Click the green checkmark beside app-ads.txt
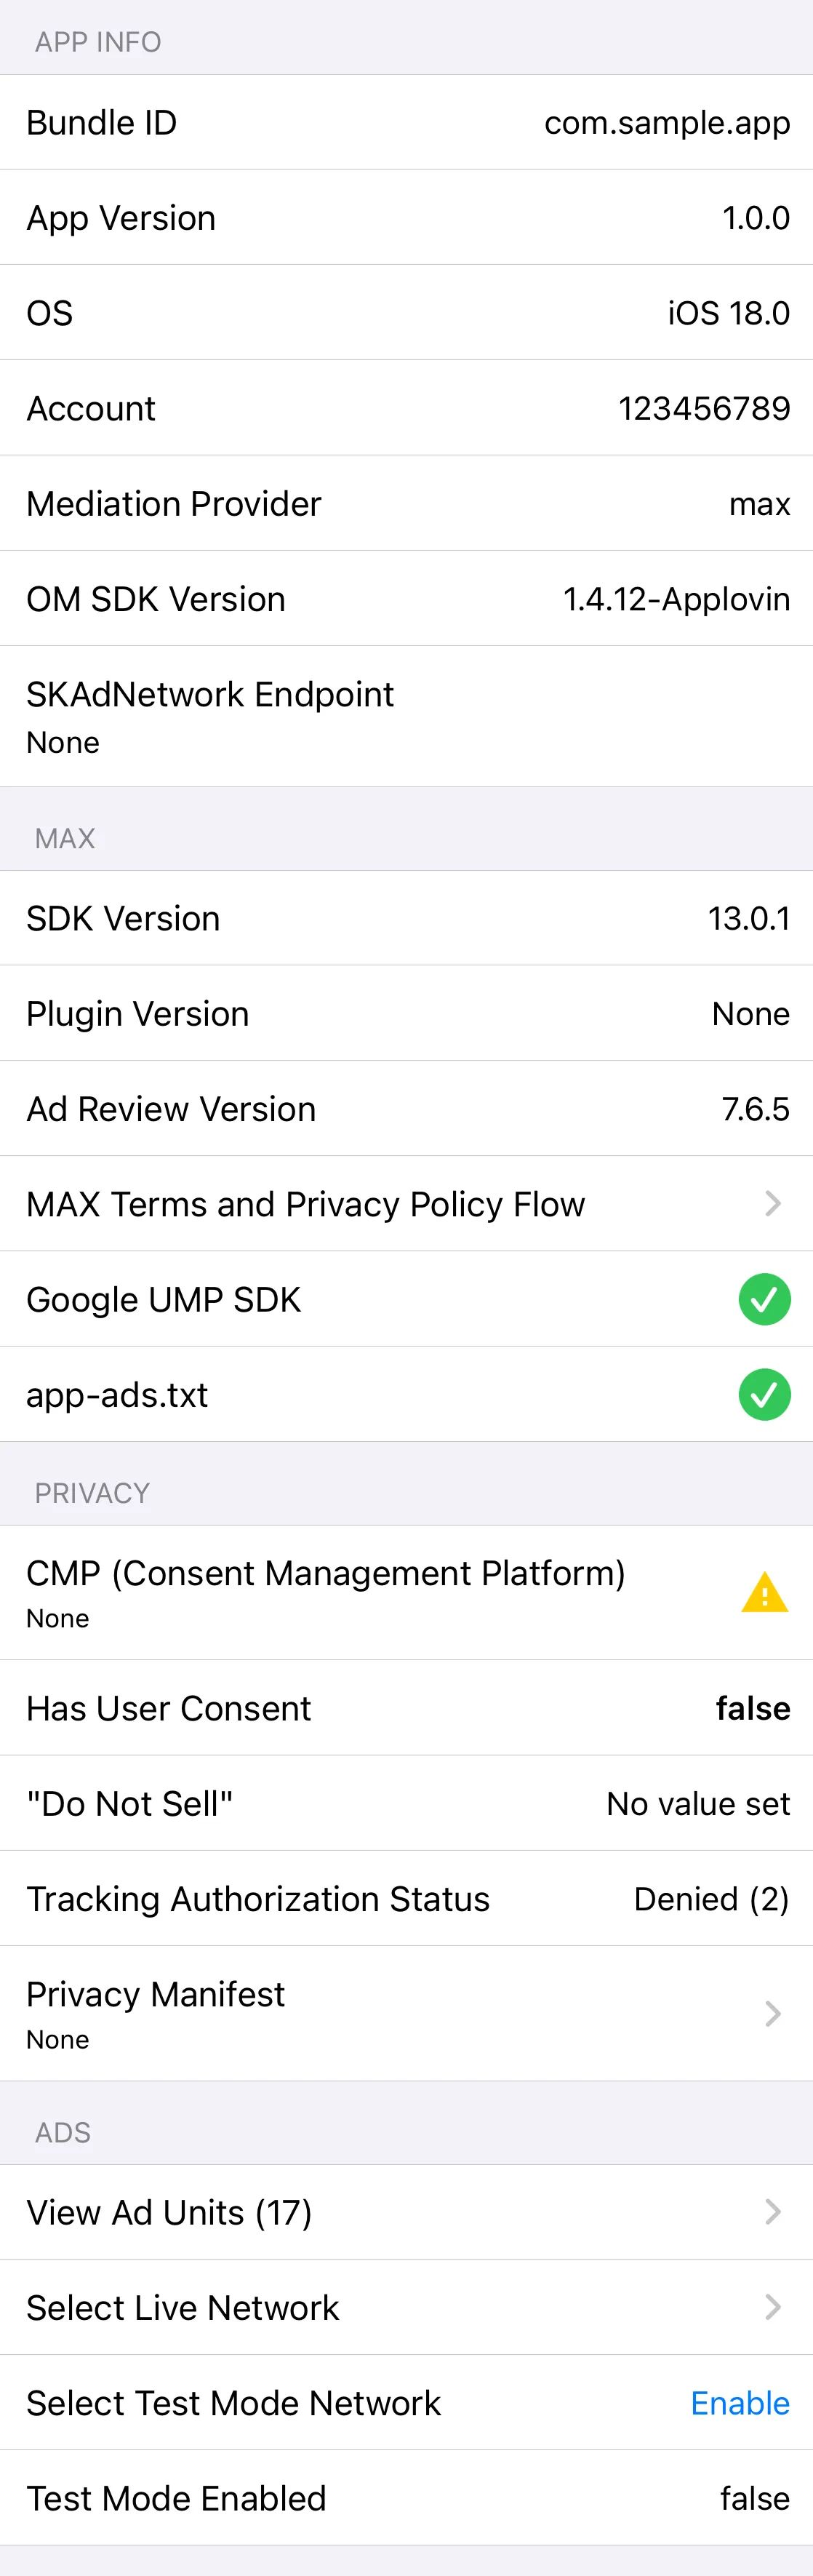 (x=764, y=1394)
